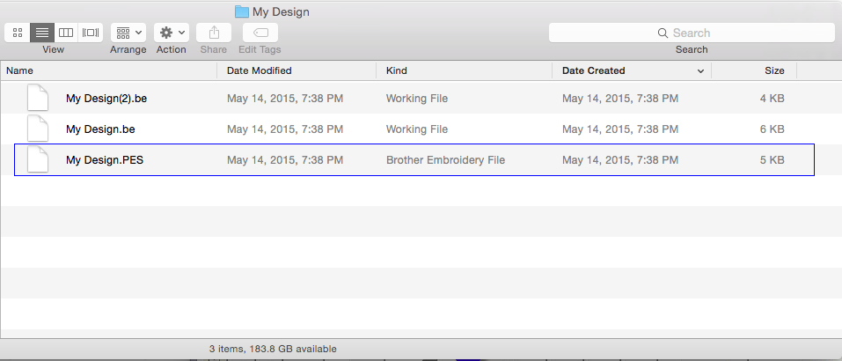
Task: Select the My Design.be file
Action: tap(99, 129)
